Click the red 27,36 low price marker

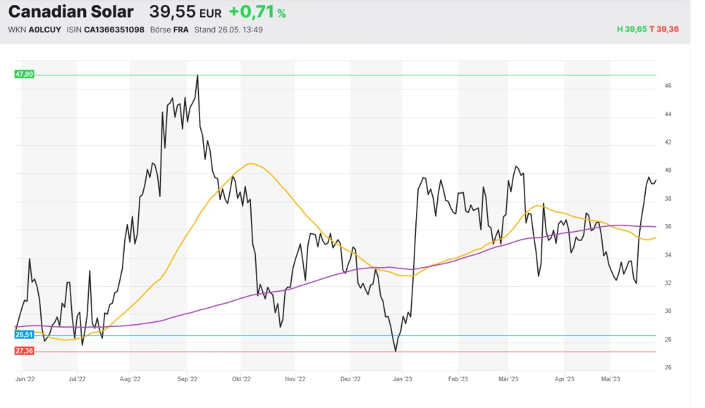click(24, 350)
